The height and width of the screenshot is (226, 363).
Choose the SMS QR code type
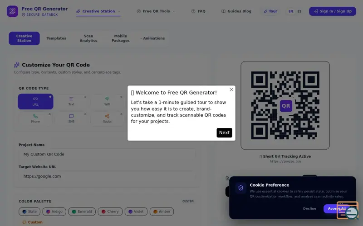[71, 118]
